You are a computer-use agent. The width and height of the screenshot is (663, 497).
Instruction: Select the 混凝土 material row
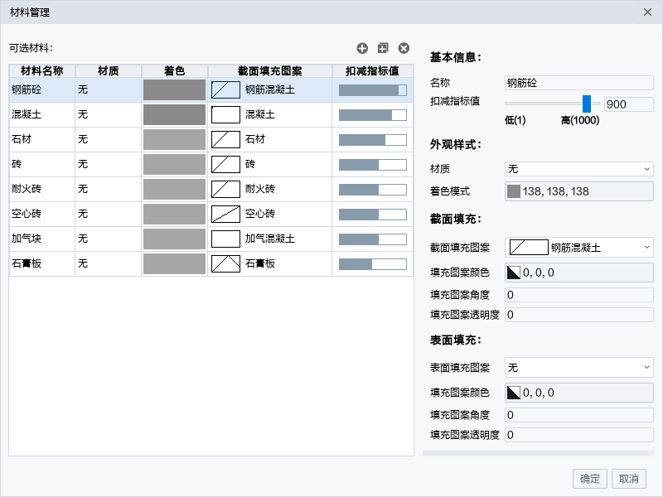(211, 115)
